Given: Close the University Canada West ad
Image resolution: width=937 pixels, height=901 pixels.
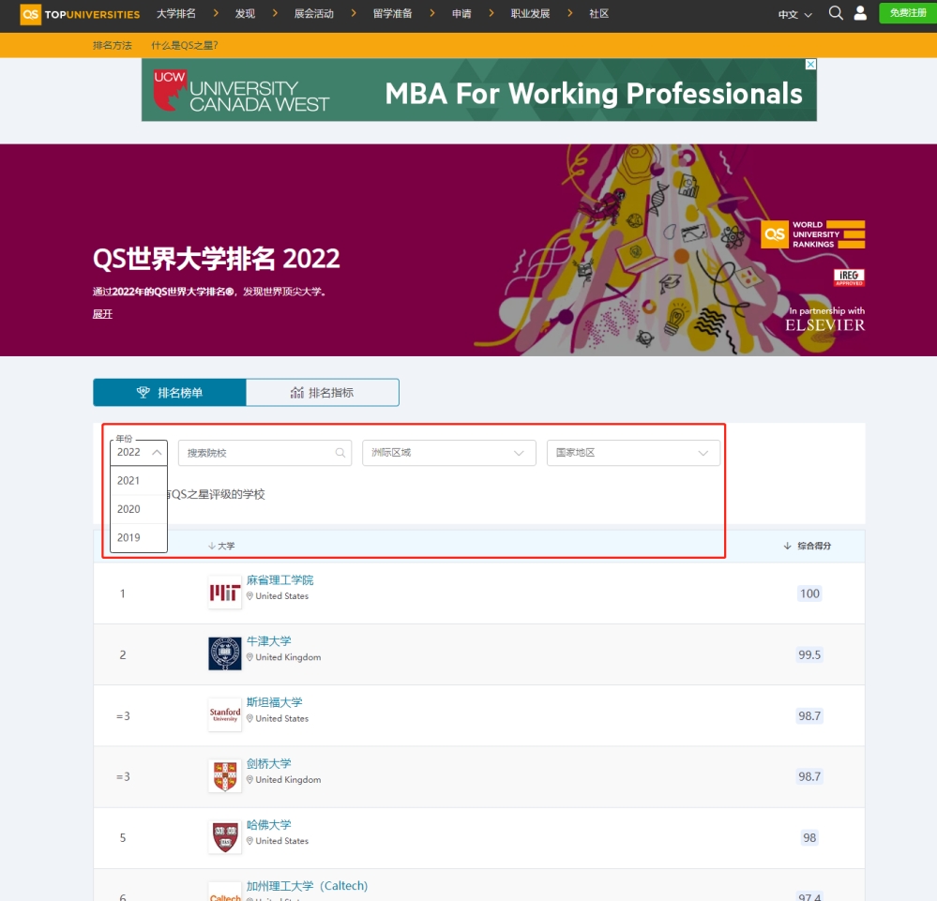Looking at the screenshot, I should click(811, 64).
